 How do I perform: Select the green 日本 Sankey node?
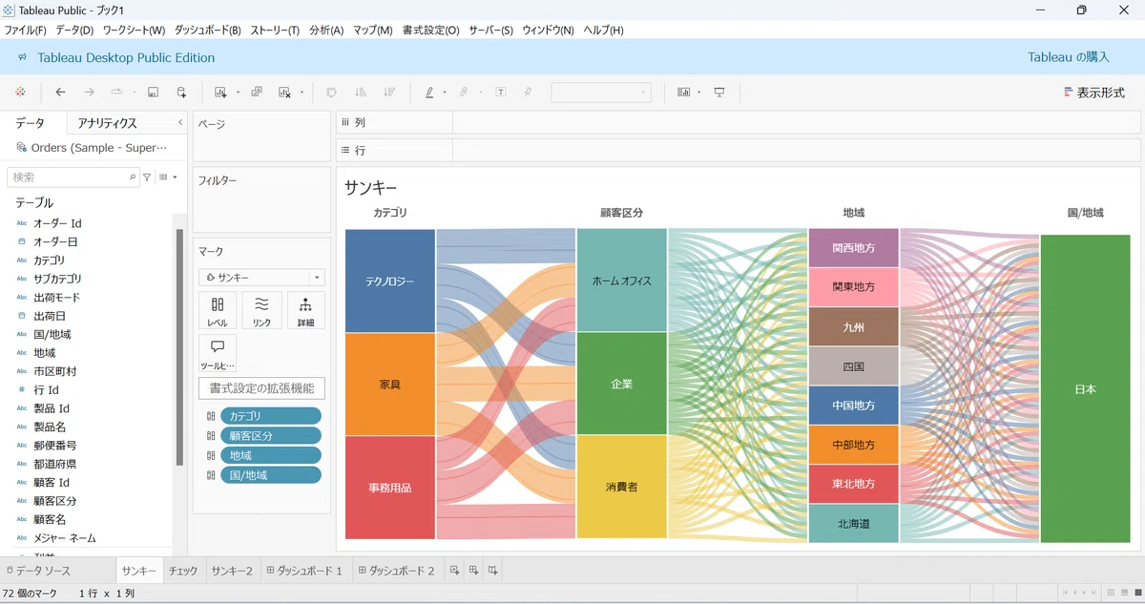click(x=1085, y=388)
